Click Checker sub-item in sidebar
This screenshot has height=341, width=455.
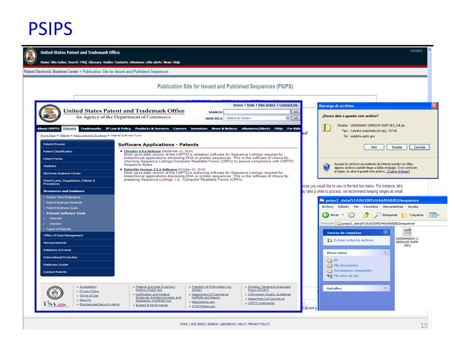coord(55,224)
